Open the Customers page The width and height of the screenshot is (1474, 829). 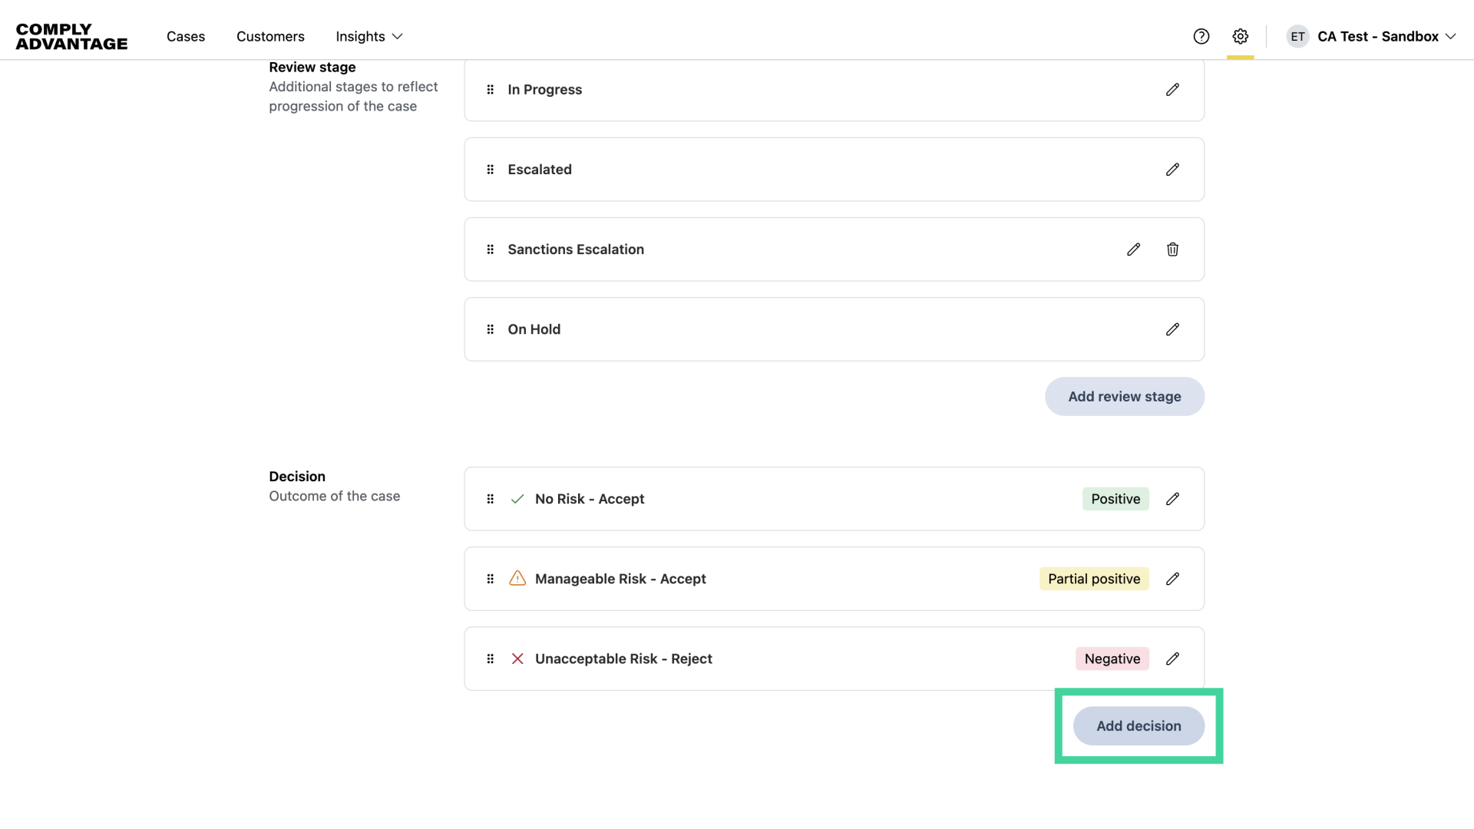coord(270,36)
